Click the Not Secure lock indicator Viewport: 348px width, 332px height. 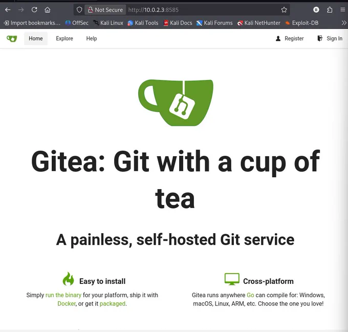click(105, 10)
